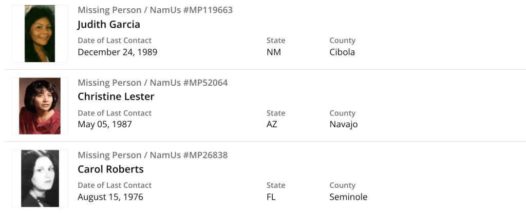Click Christine Lester's photo thumbnail
Image resolution: width=526 pixels, height=213 pixels.
pos(40,106)
